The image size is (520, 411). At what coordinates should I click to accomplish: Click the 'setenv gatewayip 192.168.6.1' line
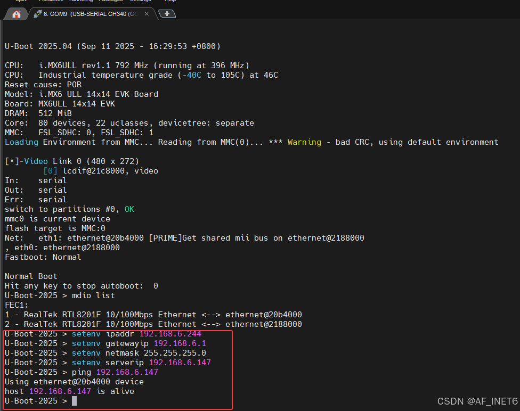click(x=105, y=344)
